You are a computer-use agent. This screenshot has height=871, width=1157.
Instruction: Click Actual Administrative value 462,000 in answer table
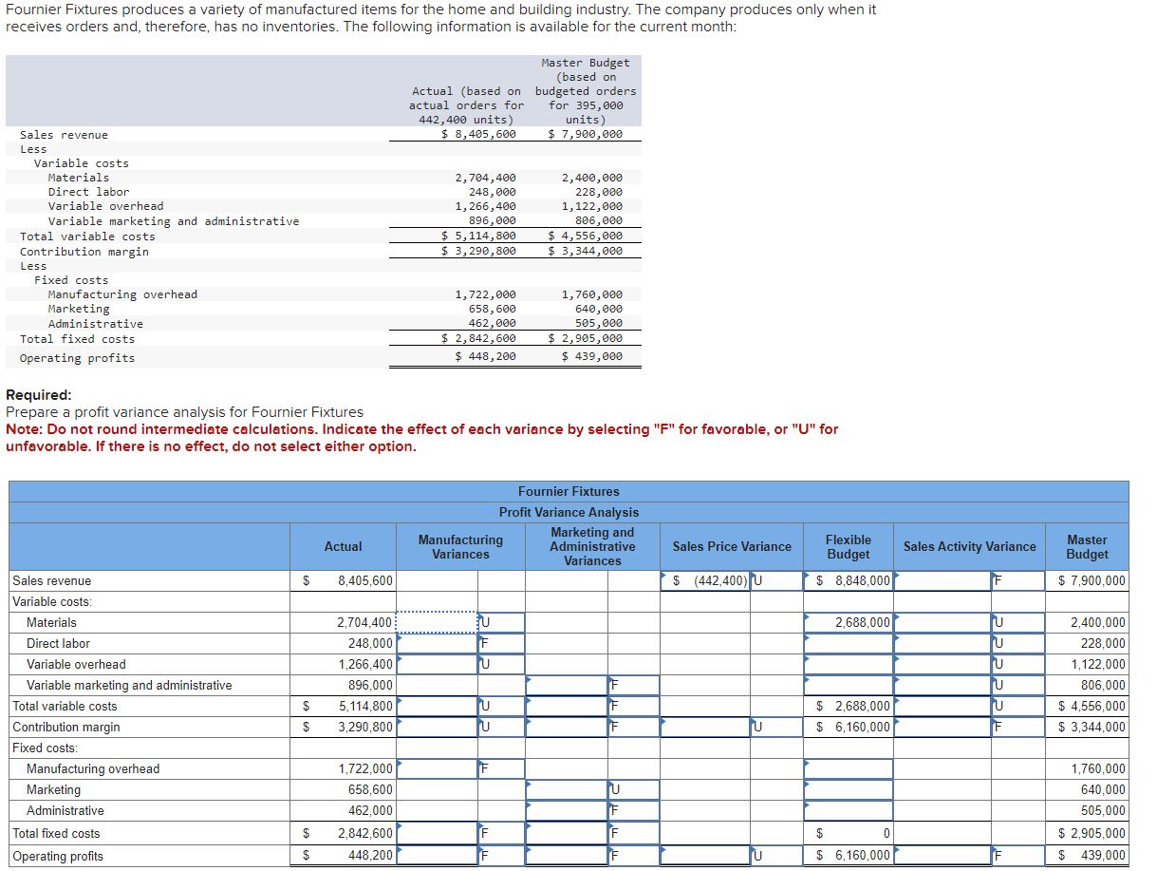pyautogui.click(x=370, y=811)
